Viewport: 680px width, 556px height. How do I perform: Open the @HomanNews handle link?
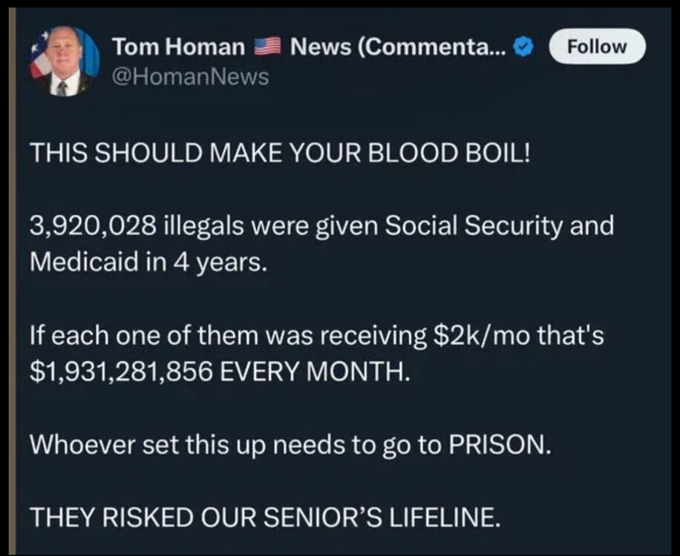[x=190, y=77]
